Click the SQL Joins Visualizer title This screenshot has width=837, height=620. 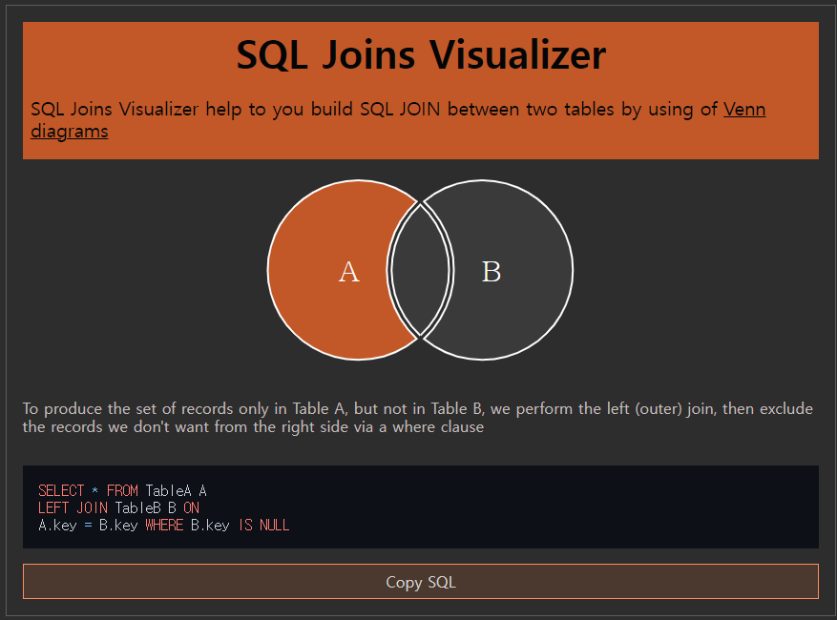click(x=420, y=55)
